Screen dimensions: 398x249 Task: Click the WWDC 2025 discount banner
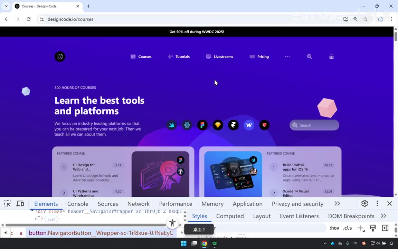(197, 32)
